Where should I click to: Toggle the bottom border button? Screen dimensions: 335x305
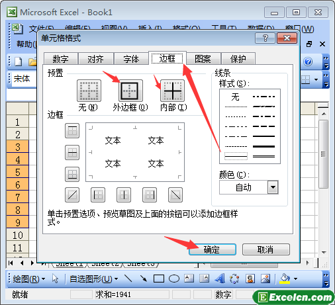tap(72, 174)
